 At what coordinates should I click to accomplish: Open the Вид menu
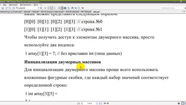coord(5,5)
